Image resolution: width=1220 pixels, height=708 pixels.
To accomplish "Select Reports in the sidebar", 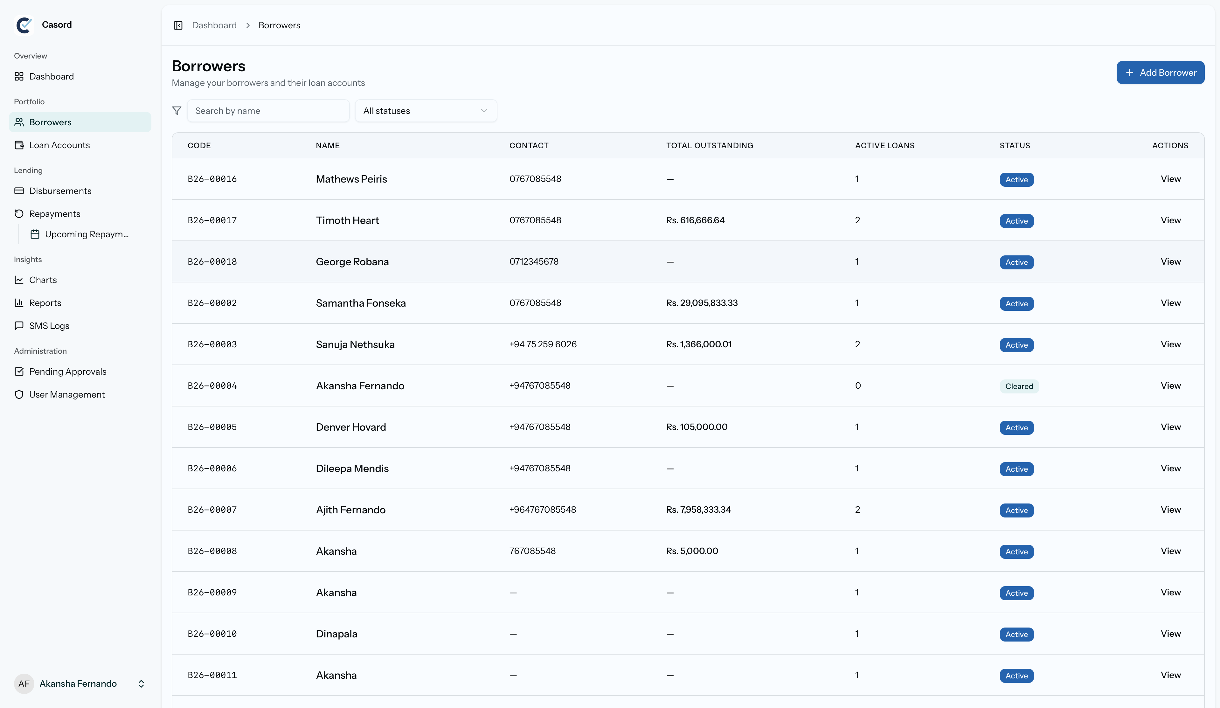I will point(45,303).
